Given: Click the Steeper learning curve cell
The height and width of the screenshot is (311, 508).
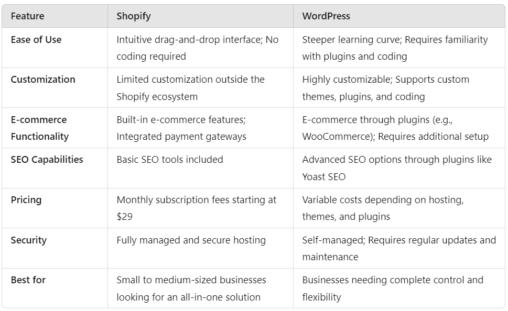Looking at the screenshot, I should 395,48.
